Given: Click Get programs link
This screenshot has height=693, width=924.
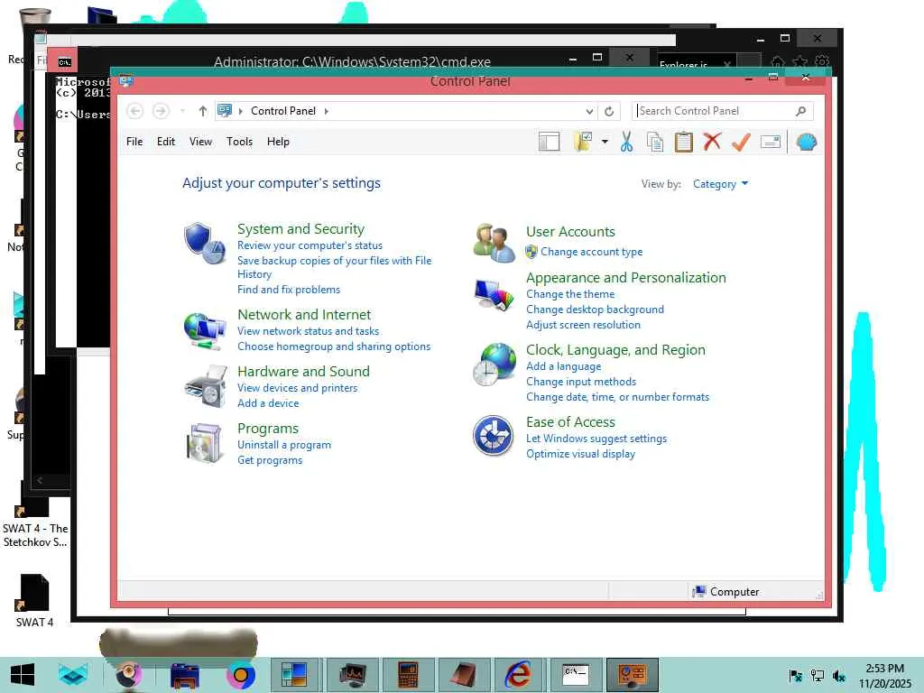Looking at the screenshot, I should (270, 460).
